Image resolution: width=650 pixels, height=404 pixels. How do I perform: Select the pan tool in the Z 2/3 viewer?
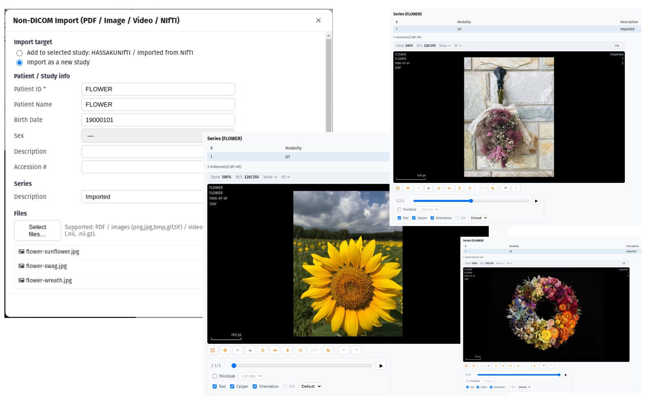click(408, 188)
